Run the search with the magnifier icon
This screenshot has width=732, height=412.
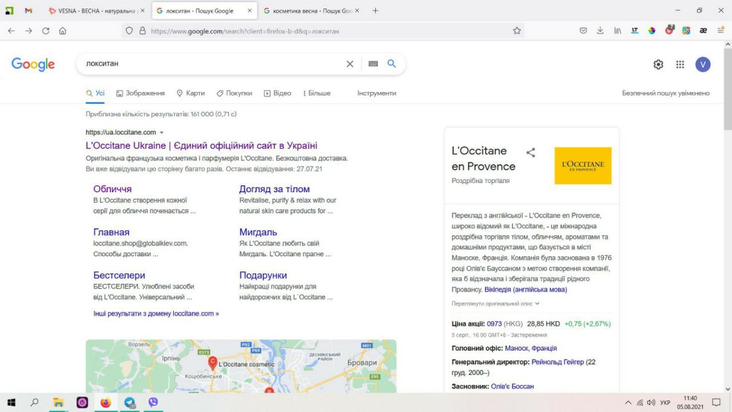(392, 64)
